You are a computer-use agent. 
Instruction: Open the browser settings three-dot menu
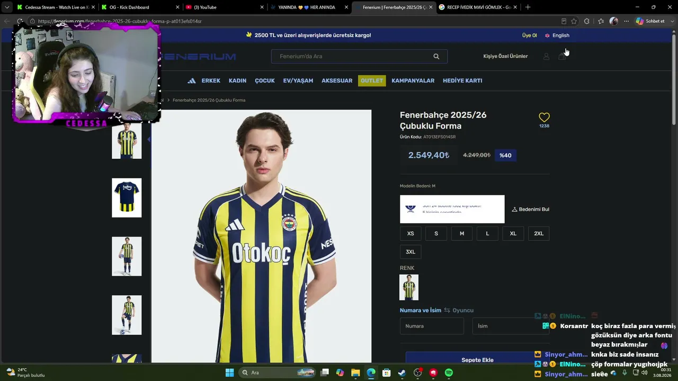pyautogui.click(x=626, y=21)
